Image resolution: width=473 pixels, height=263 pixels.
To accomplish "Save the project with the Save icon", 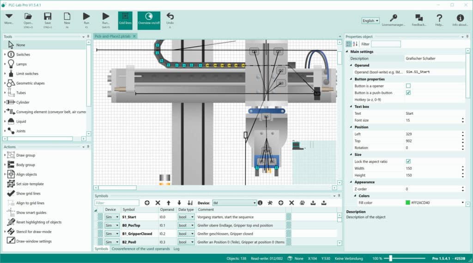I will tap(48, 20).
